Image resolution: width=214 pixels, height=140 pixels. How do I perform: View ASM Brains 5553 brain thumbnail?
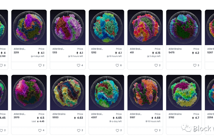coord(68,92)
